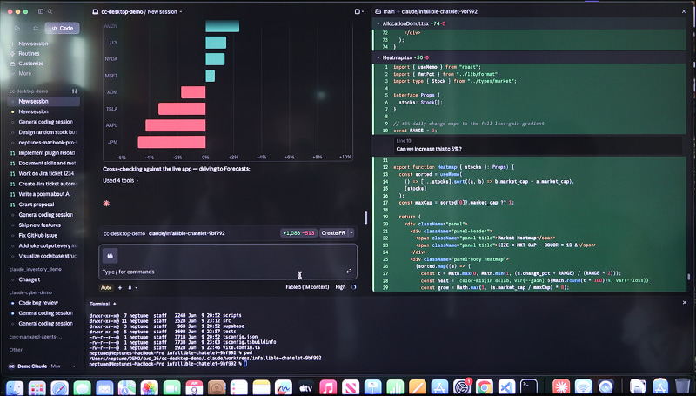Open Work on Jira ticket 1234
This screenshot has width=696, height=396.
click(43, 173)
